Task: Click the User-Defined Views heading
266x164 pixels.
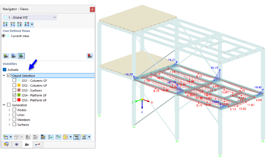Action: click(16, 31)
